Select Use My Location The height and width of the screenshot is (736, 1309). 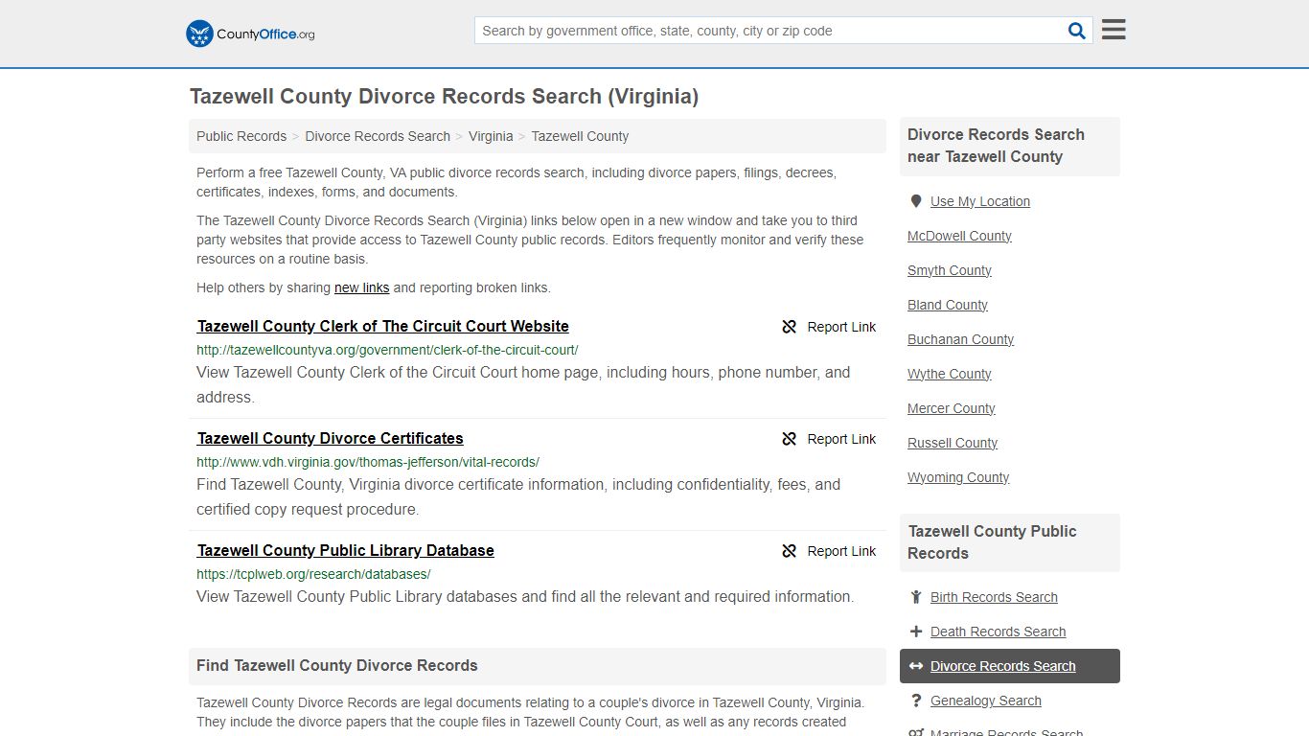980,201
